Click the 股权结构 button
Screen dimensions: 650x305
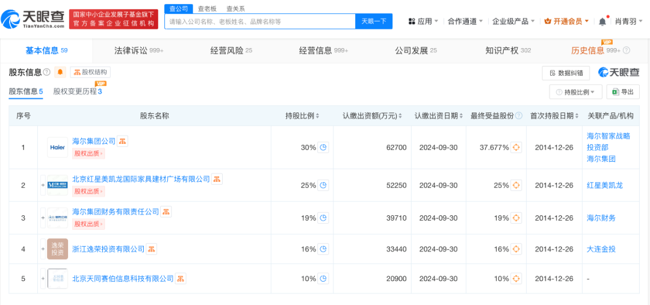coord(90,72)
